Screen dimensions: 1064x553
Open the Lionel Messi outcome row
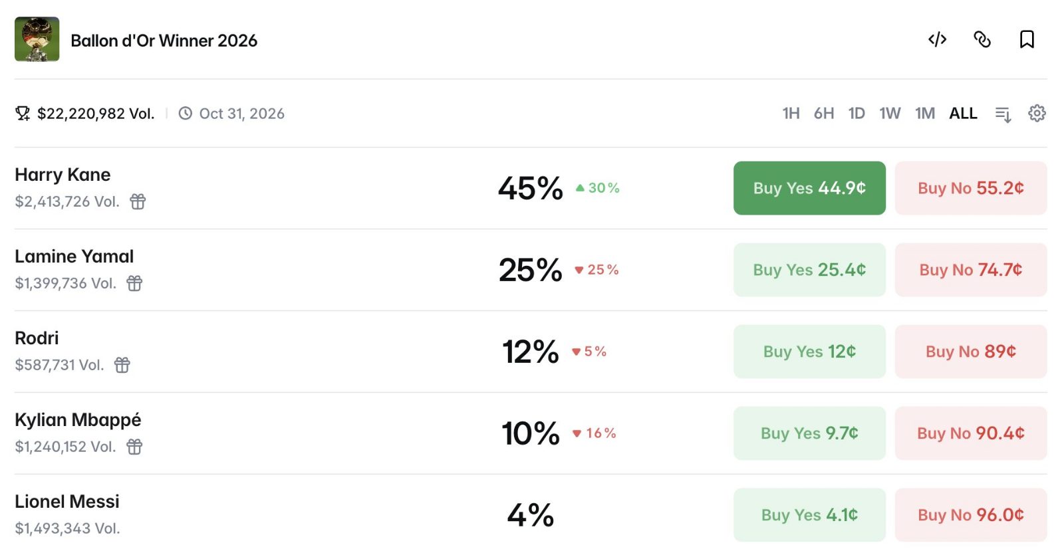pyautogui.click(x=531, y=514)
